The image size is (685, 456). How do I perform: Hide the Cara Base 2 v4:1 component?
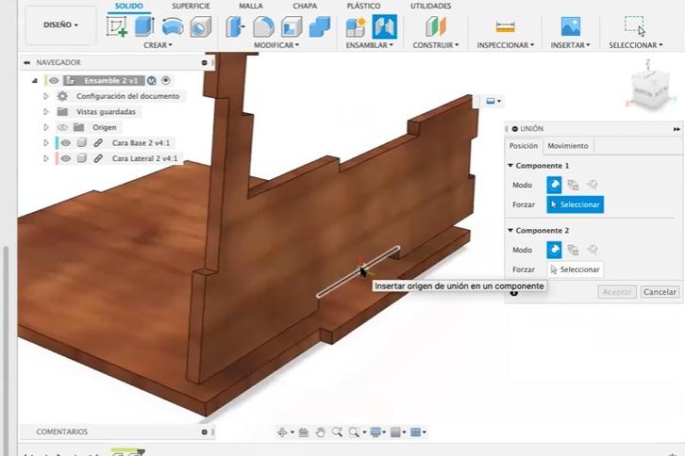(x=65, y=142)
